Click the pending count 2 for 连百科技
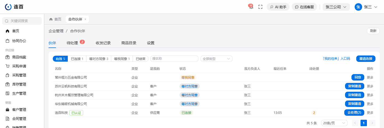 coord(314,113)
